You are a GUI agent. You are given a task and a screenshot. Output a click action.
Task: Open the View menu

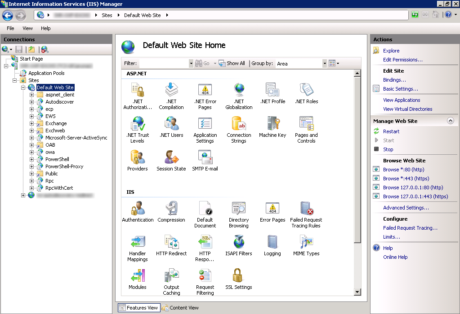click(27, 28)
